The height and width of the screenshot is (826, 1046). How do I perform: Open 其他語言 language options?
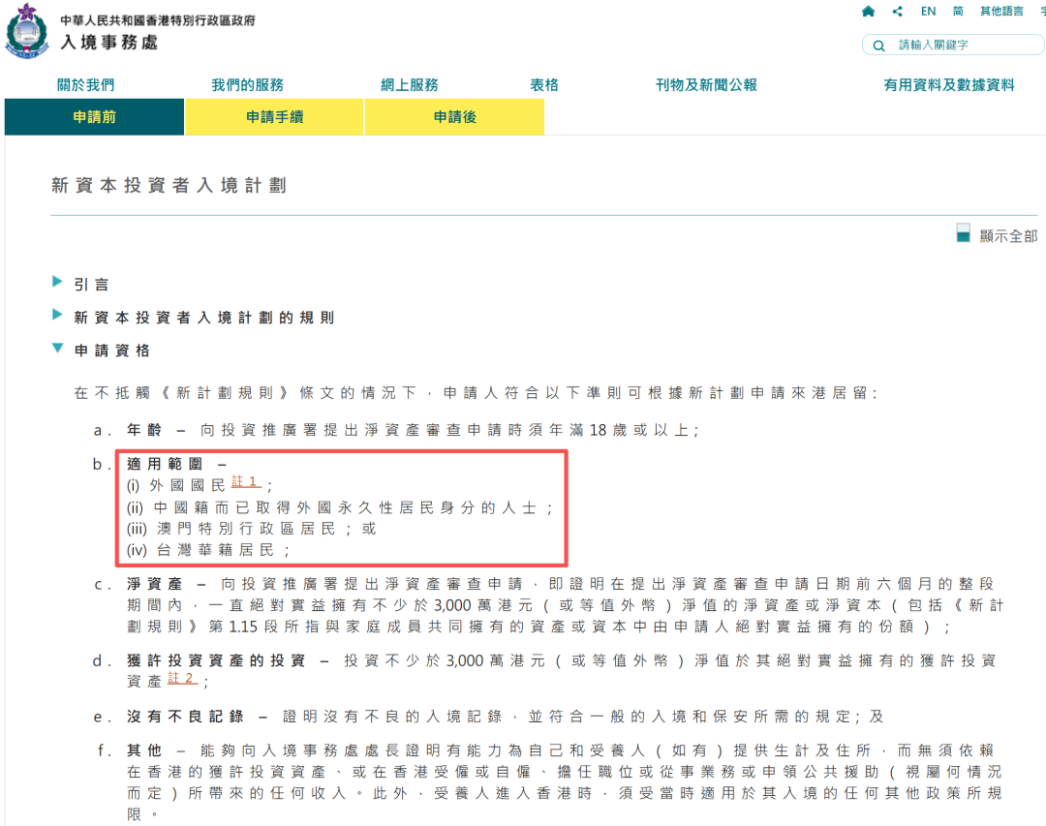pos(1001,12)
